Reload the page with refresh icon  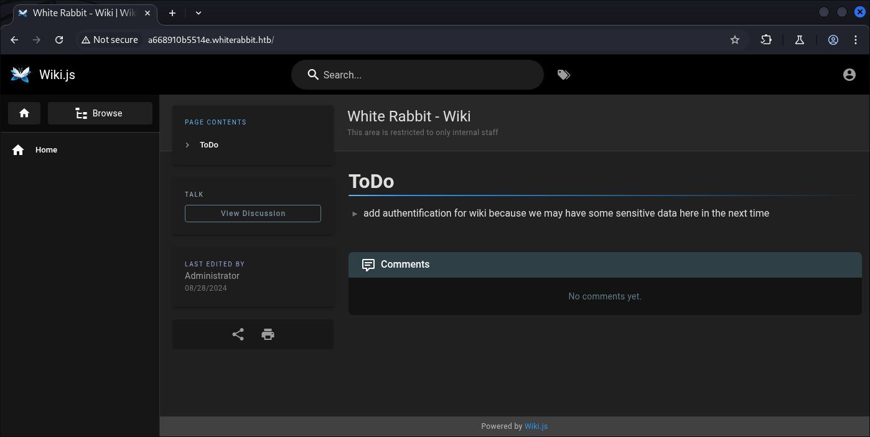(x=59, y=40)
